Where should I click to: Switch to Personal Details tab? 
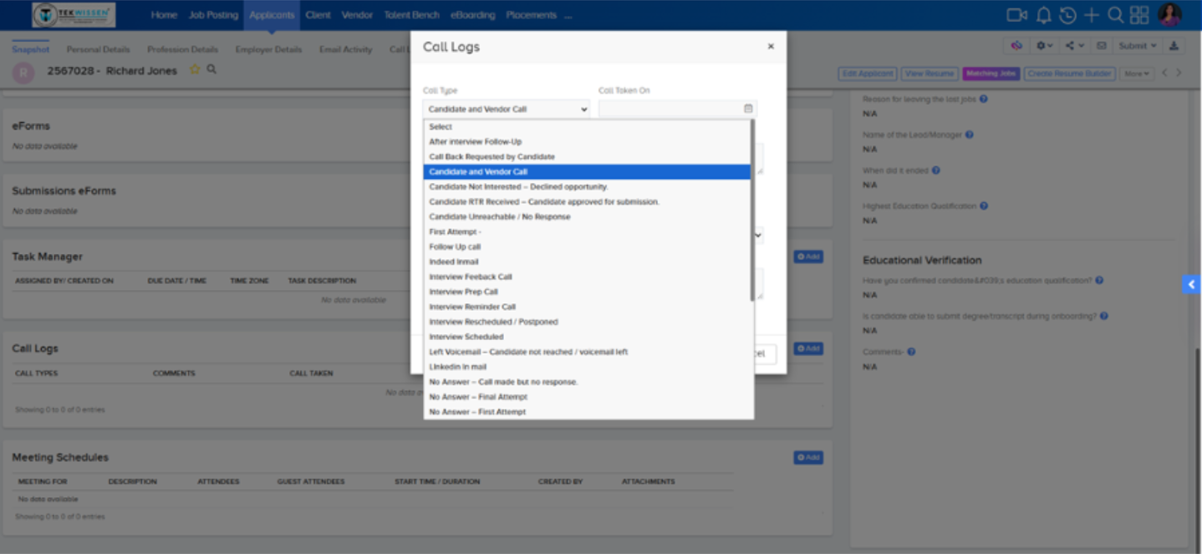click(x=98, y=49)
